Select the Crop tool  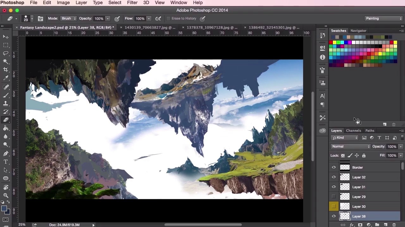click(x=6, y=69)
